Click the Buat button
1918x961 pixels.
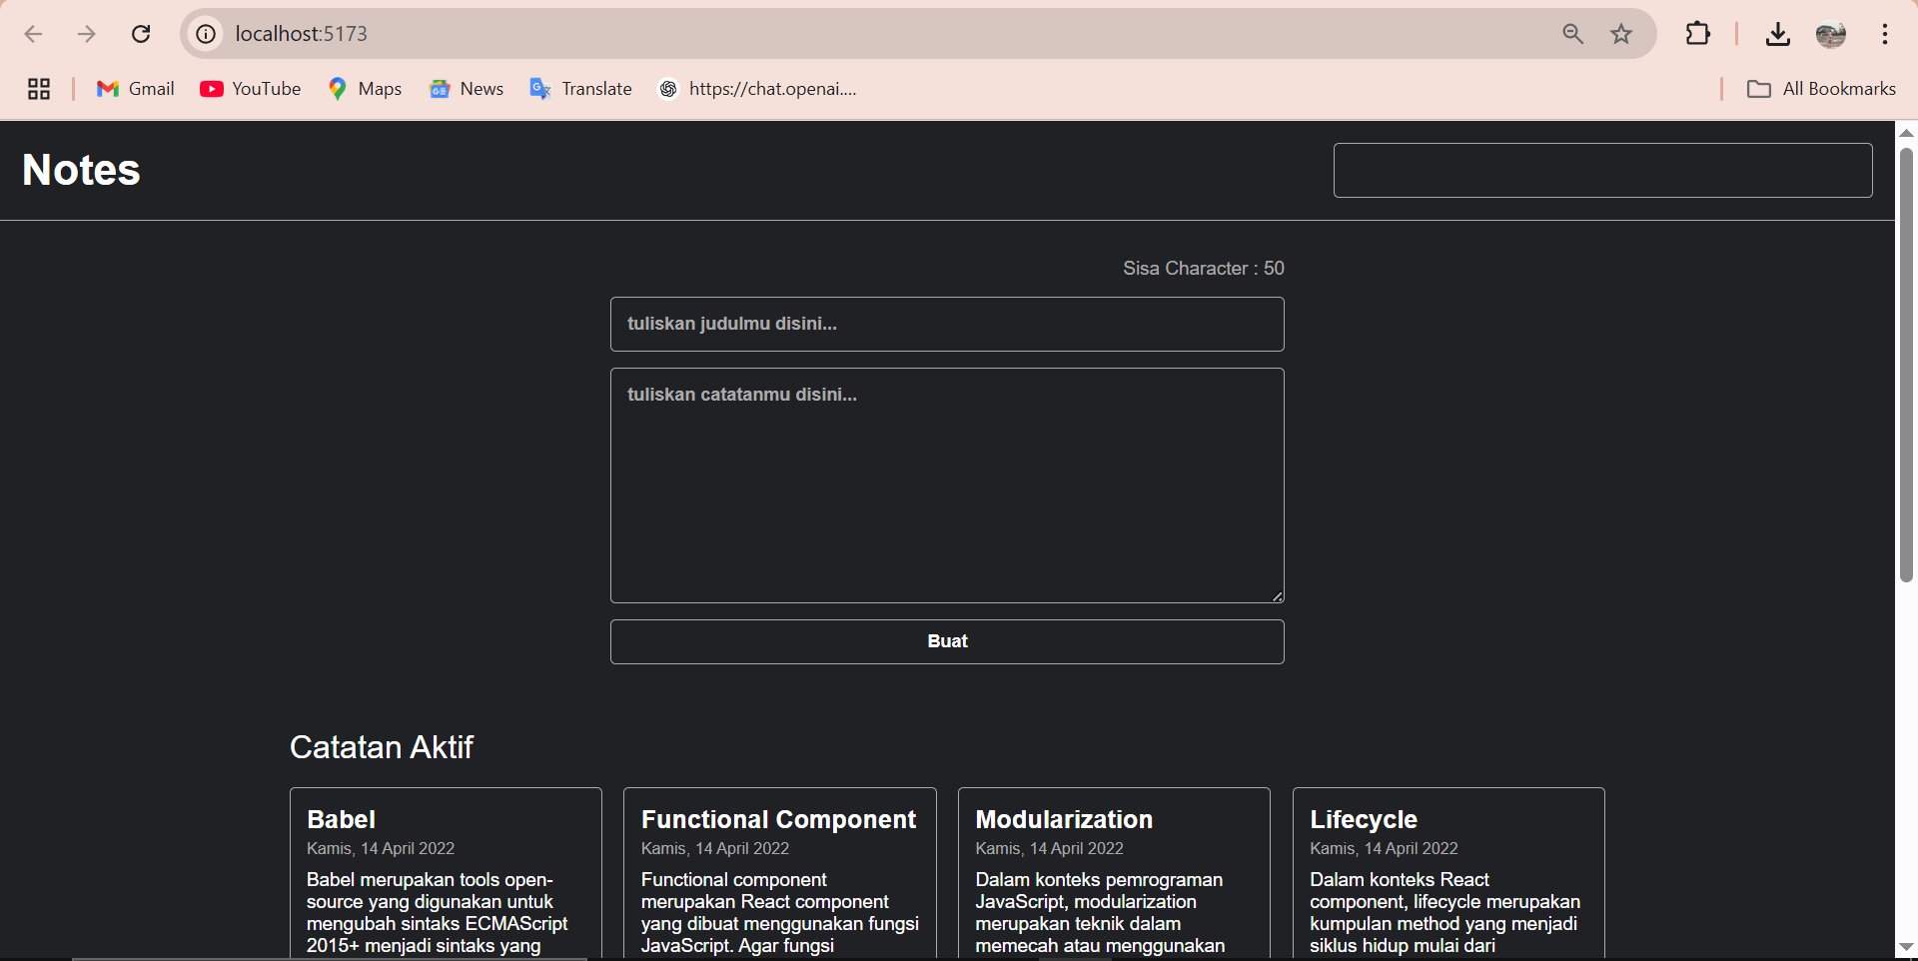coord(947,641)
